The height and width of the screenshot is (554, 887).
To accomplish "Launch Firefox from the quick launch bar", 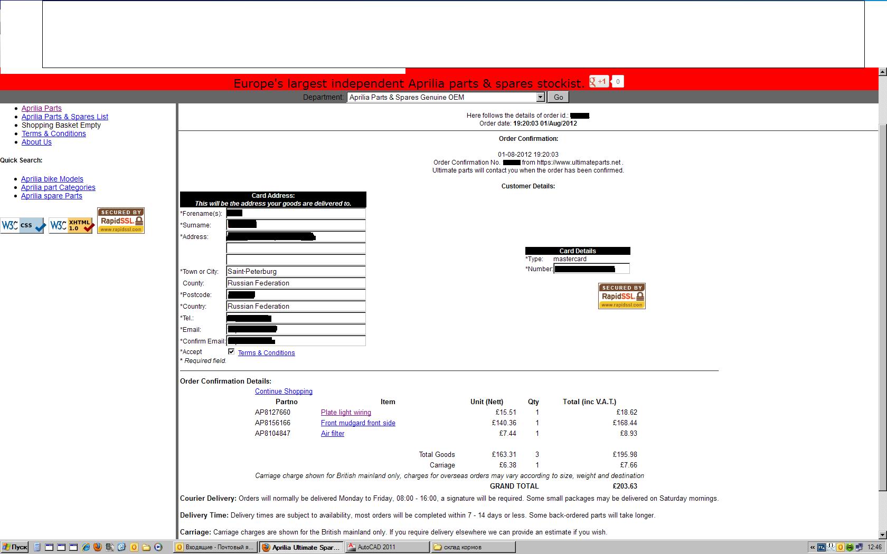I will tap(98, 547).
